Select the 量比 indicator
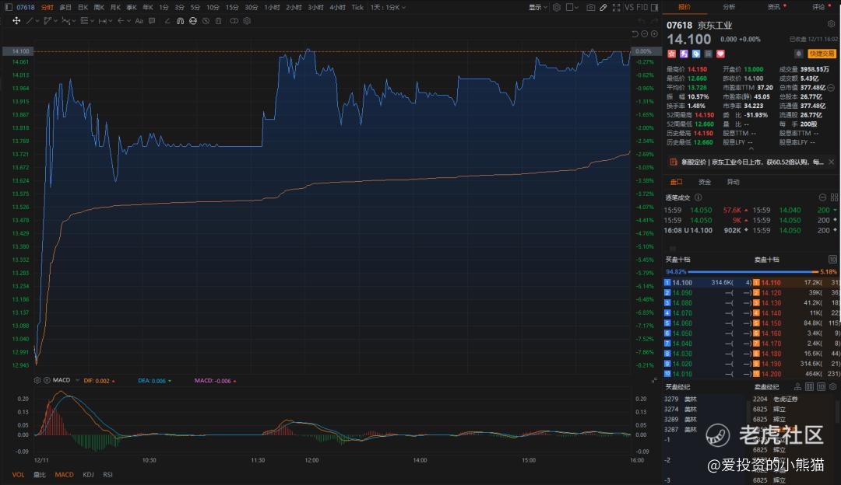841x485 pixels. click(x=40, y=475)
